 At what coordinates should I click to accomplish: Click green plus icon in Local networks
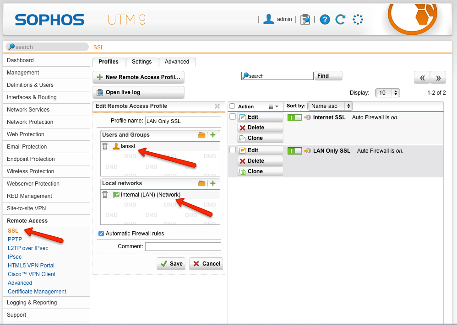(x=212, y=183)
